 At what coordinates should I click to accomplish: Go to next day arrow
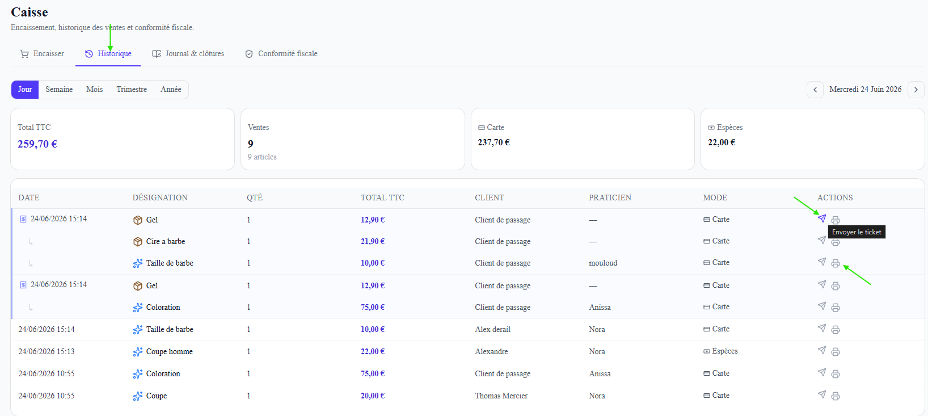(916, 90)
